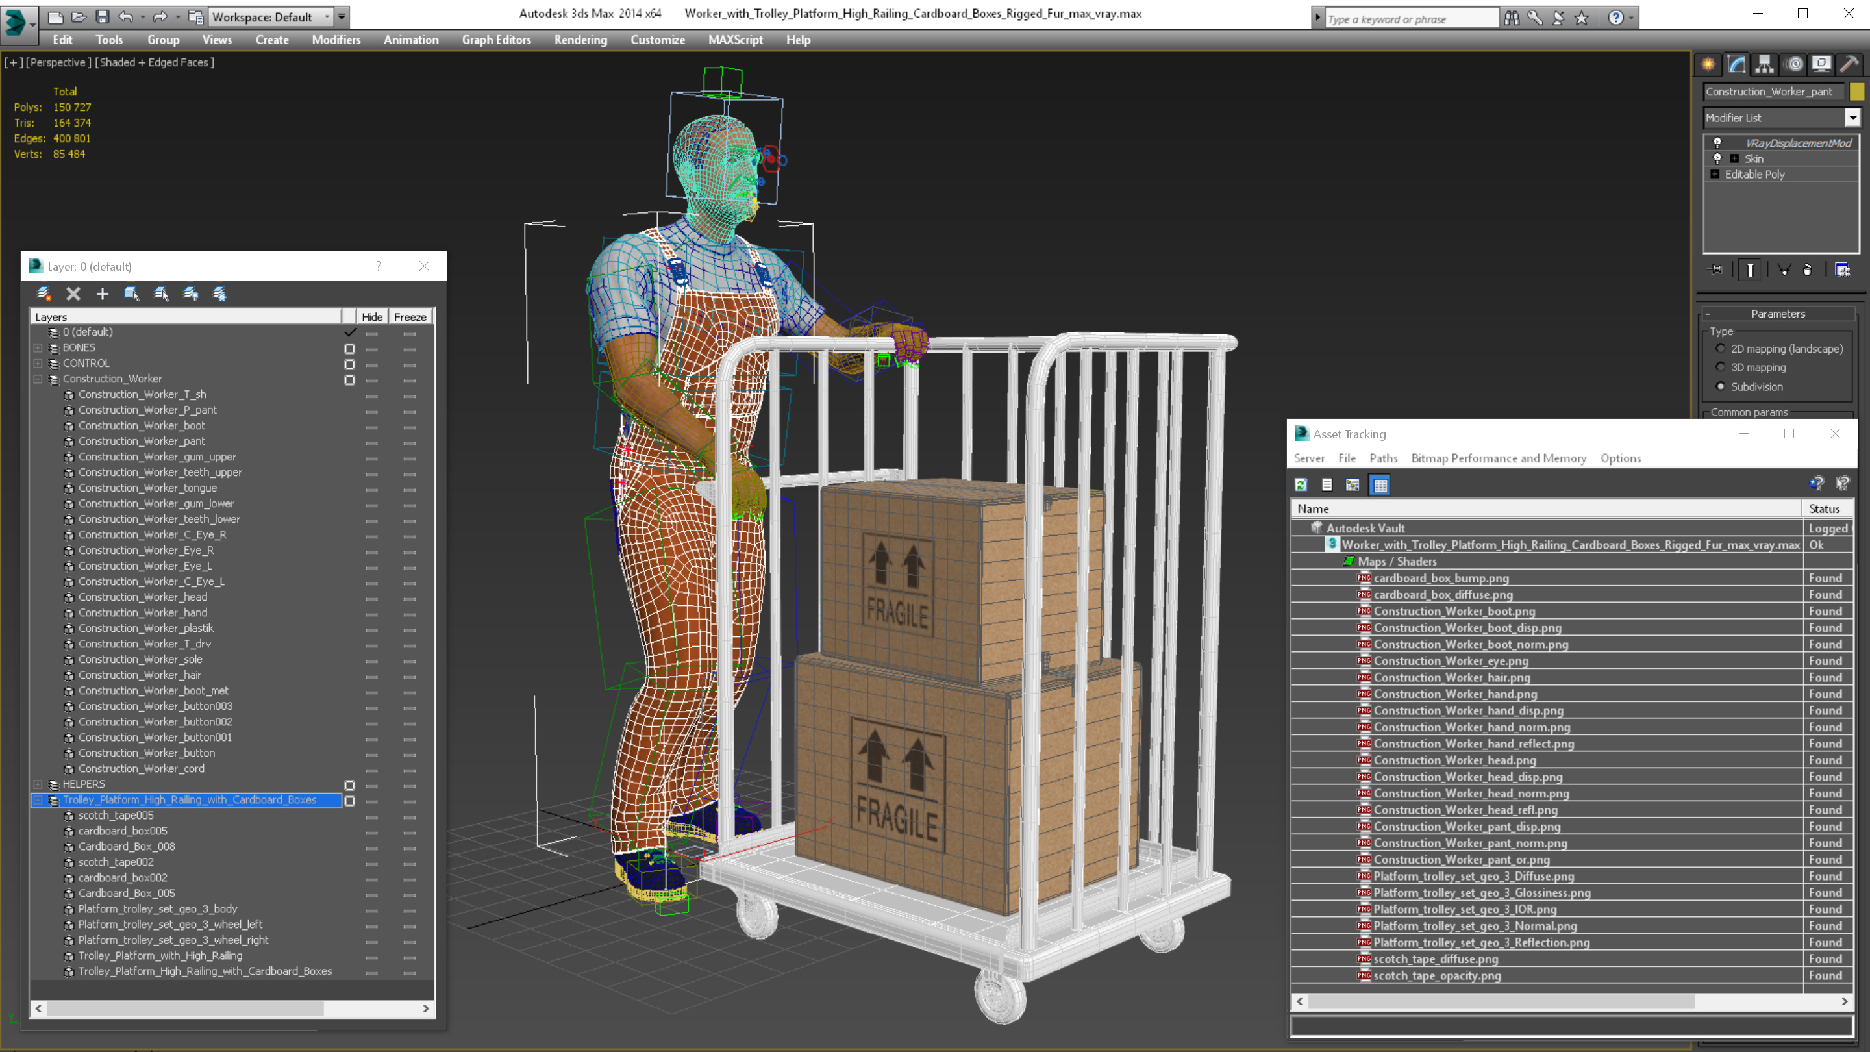The image size is (1870, 1052).
Task: Click the yellow object color swatch next to the object name
Action: click(1856, 92)
